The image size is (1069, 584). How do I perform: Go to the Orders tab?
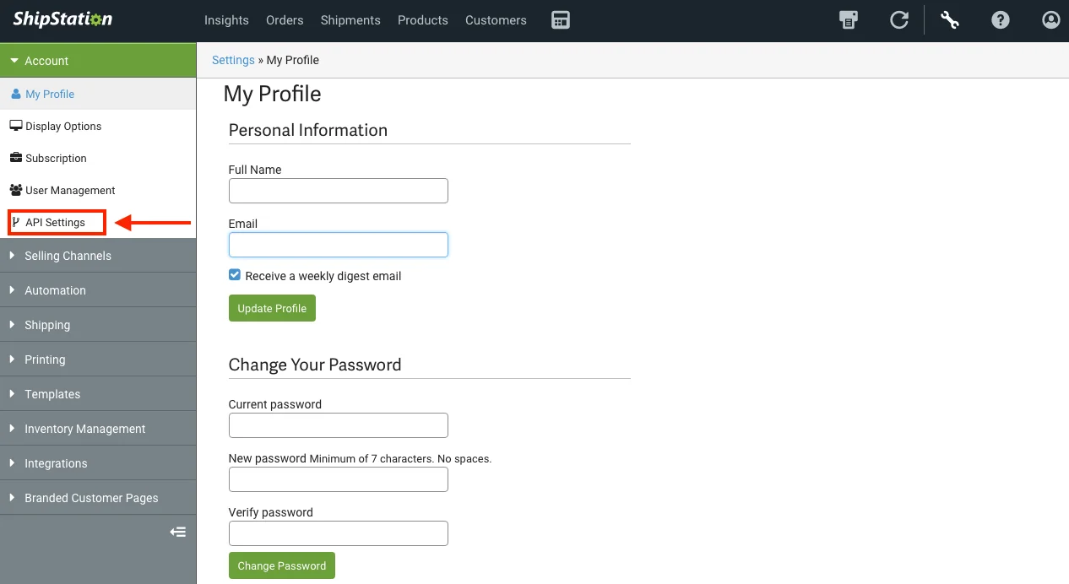(x=285, y=20)
